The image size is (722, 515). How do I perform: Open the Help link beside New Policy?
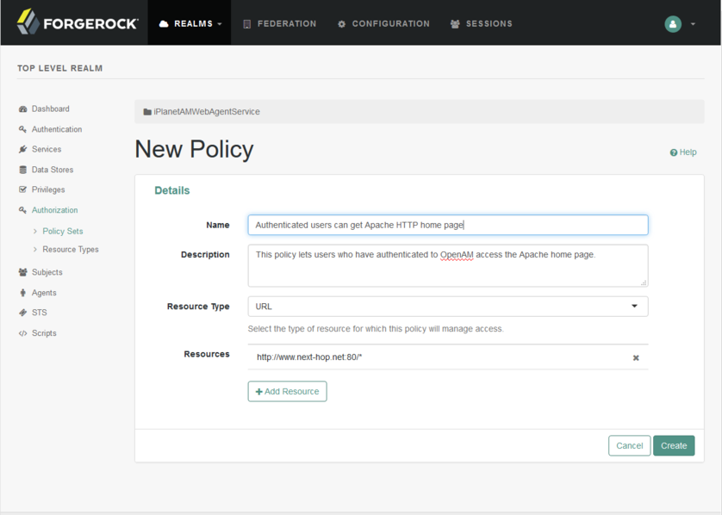tap(682, 152)
